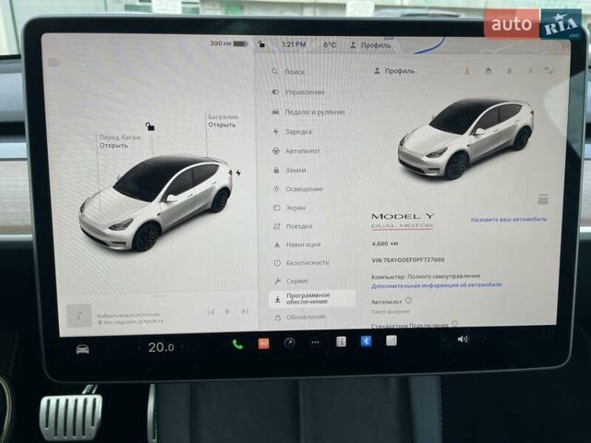Select Программное обеспечение menu
This screenshot has height=443, width=591.
pyautogui.click(x=312, y=298)
